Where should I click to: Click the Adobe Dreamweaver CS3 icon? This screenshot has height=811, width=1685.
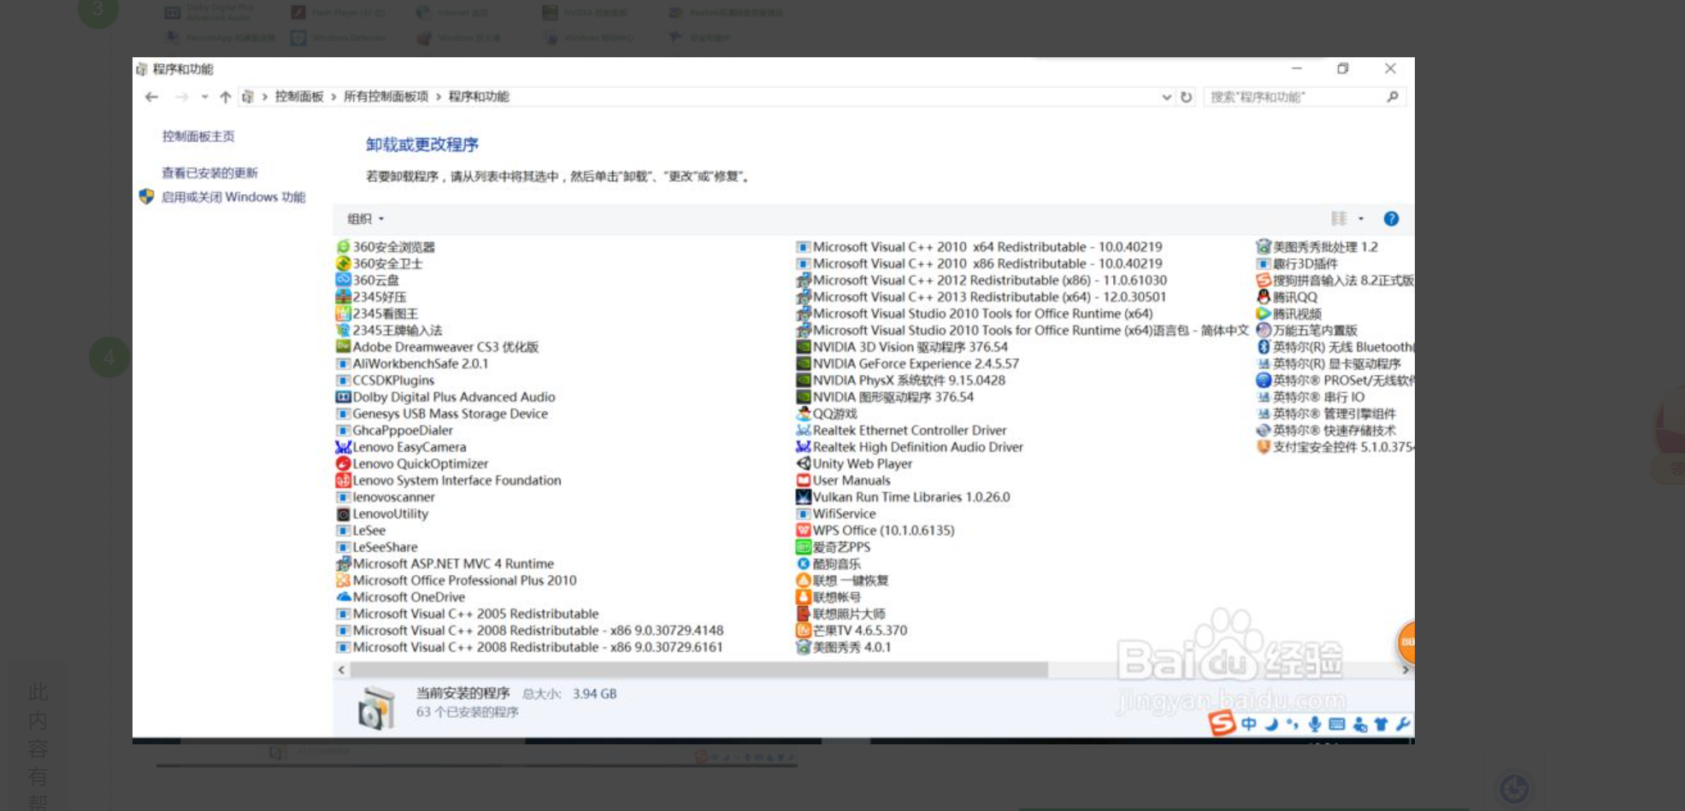point(344,347)
